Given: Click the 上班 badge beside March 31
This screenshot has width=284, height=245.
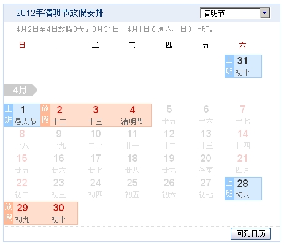Looking at the screenshot, I should (x=229, y=66).
